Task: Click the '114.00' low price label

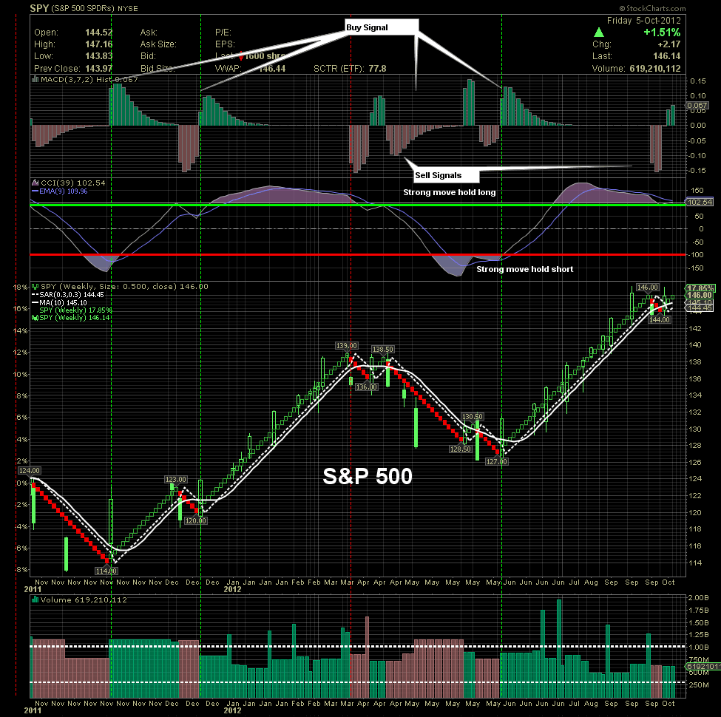Action: click(106, 571)
